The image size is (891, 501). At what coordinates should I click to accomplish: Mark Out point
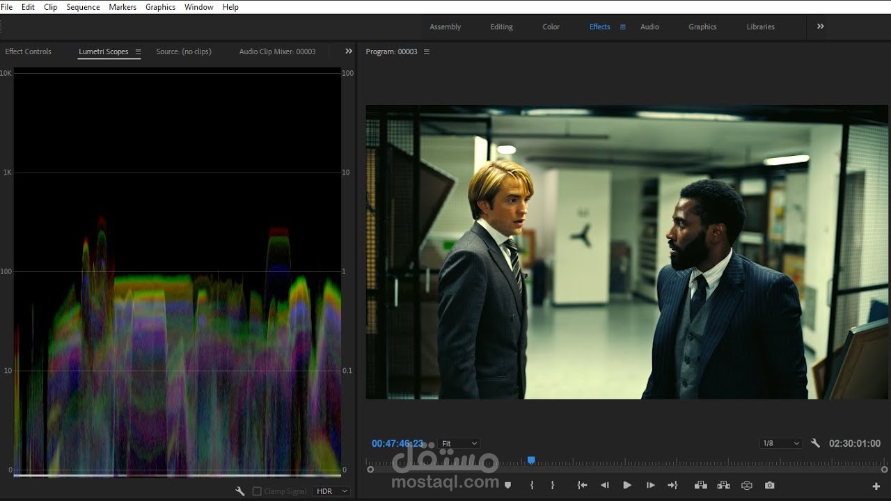pos(553,485)
